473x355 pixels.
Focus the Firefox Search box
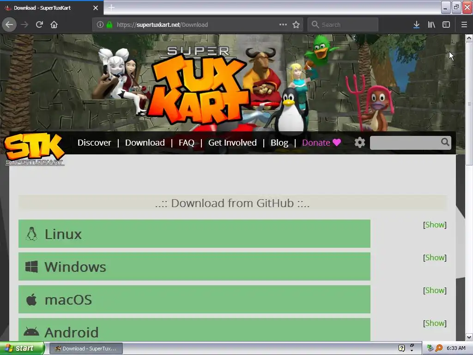click(343, 24)
